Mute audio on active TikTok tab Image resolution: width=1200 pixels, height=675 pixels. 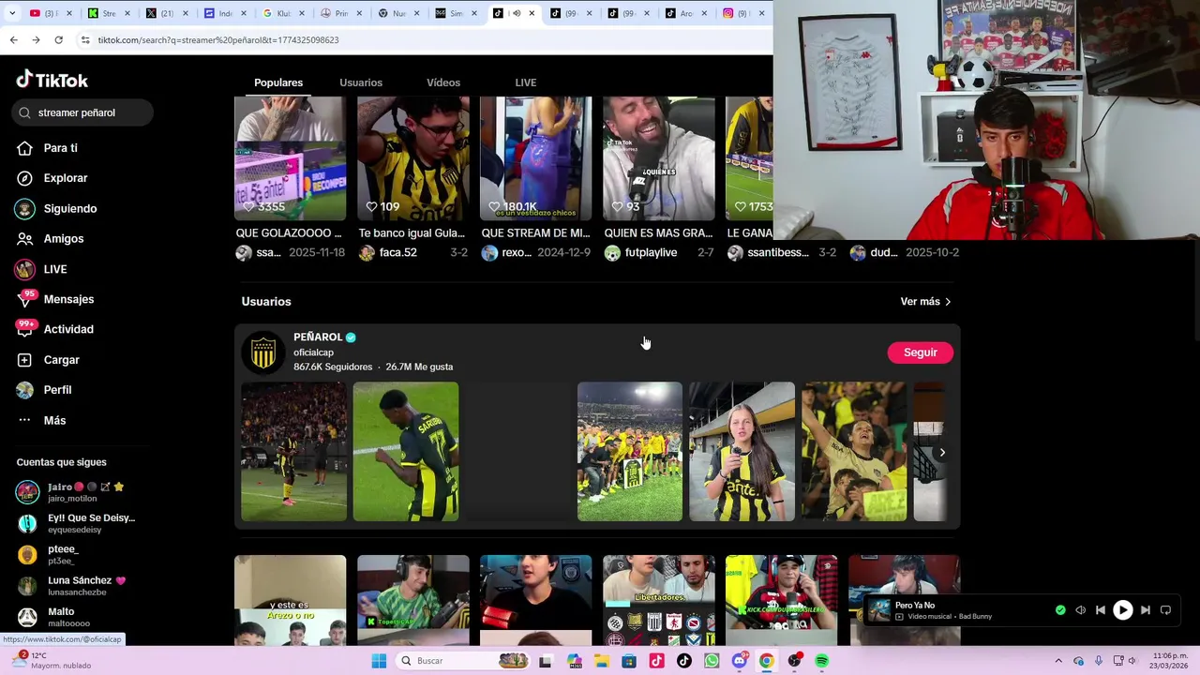pos(516,13)
